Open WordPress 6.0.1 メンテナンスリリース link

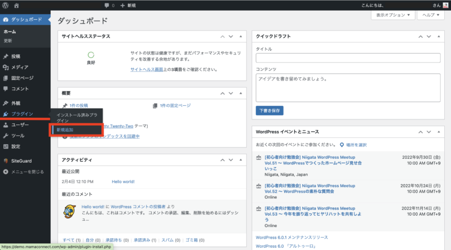tap(291, 238)
